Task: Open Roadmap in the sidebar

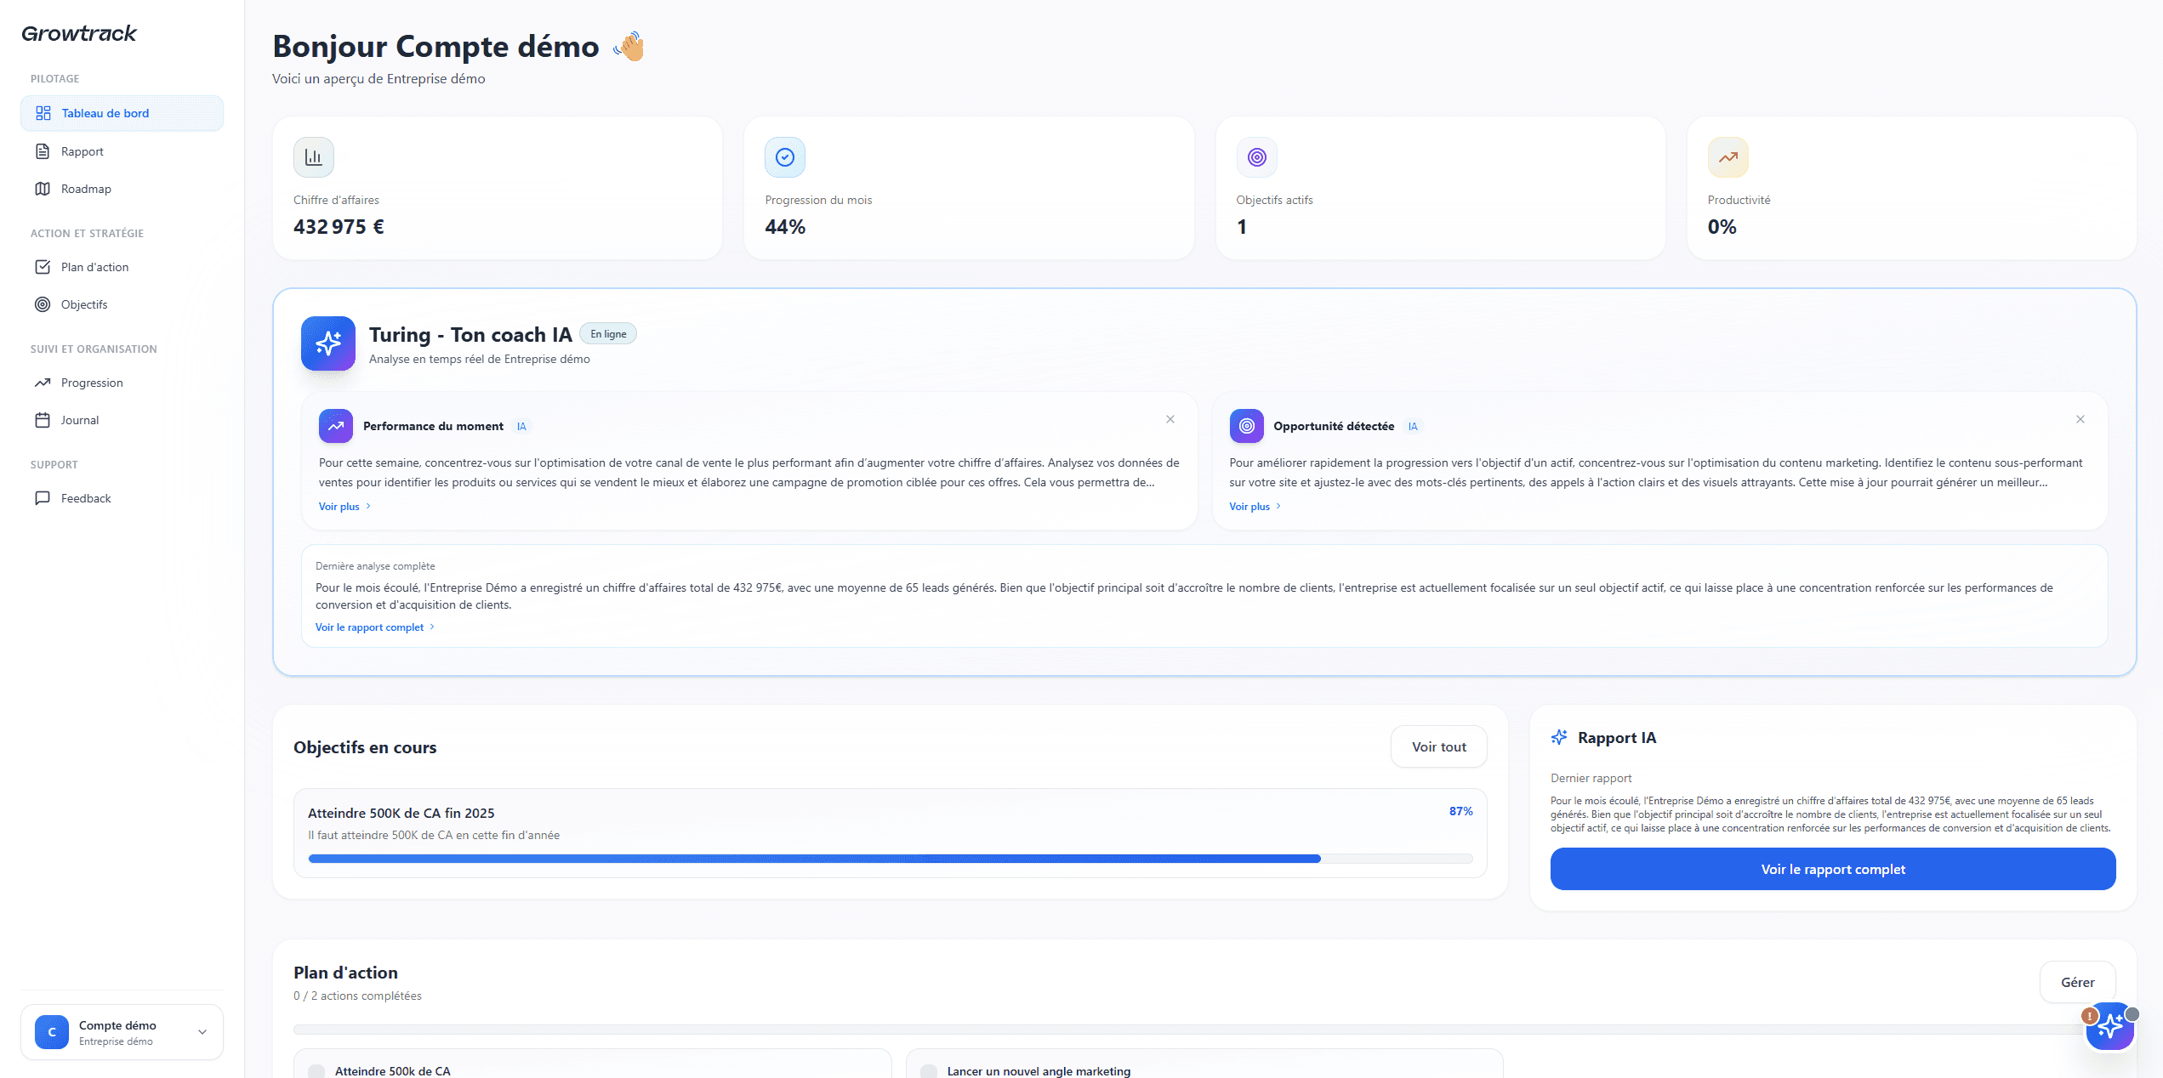Action: click(86, 189)
